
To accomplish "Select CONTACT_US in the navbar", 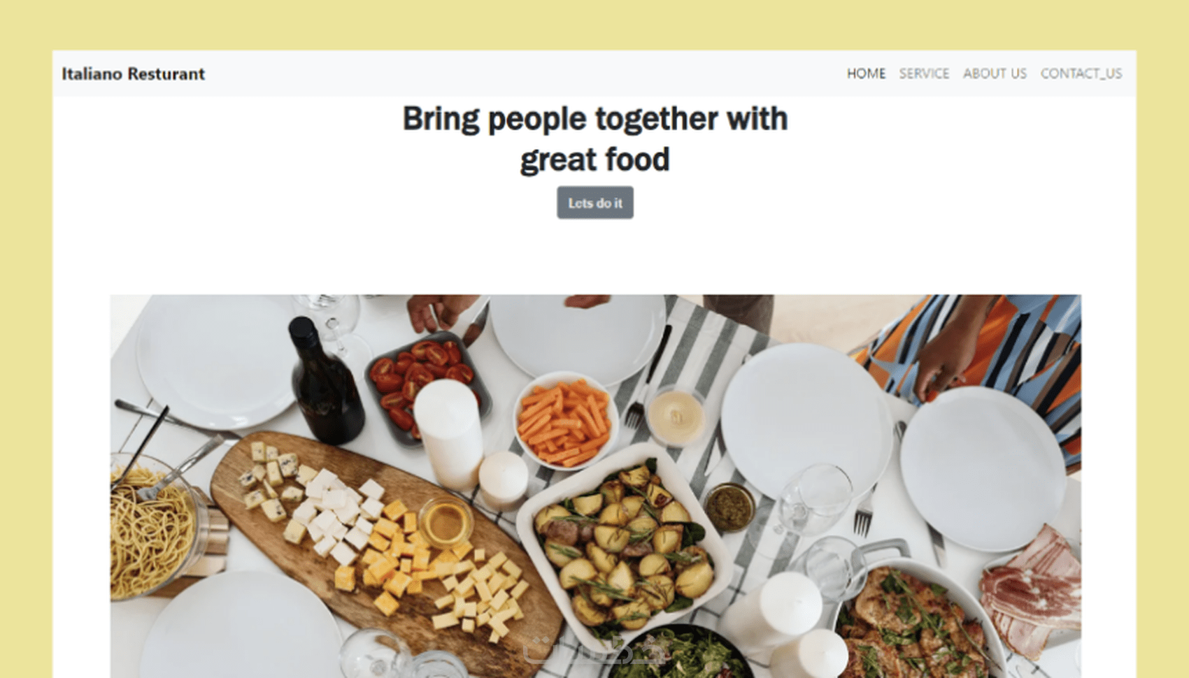I will 1081,73.
